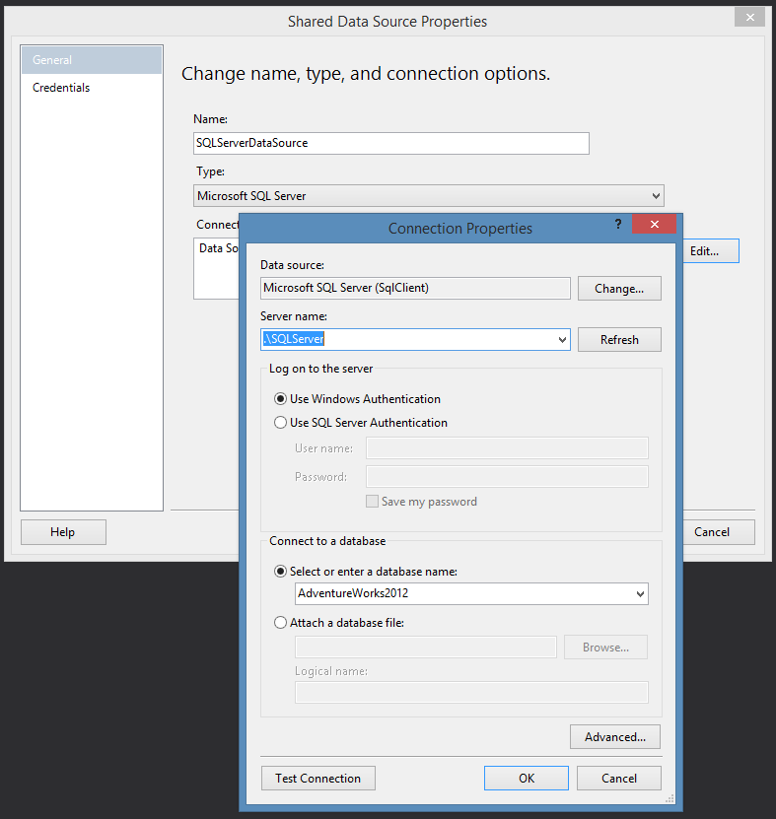Click the connection string box starting Data So
Image resolution: width=776 pixels, height=819 pixels.
216,268
